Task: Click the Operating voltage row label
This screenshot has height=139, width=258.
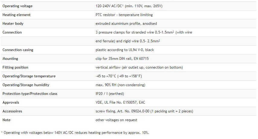Action: point(18,6)
